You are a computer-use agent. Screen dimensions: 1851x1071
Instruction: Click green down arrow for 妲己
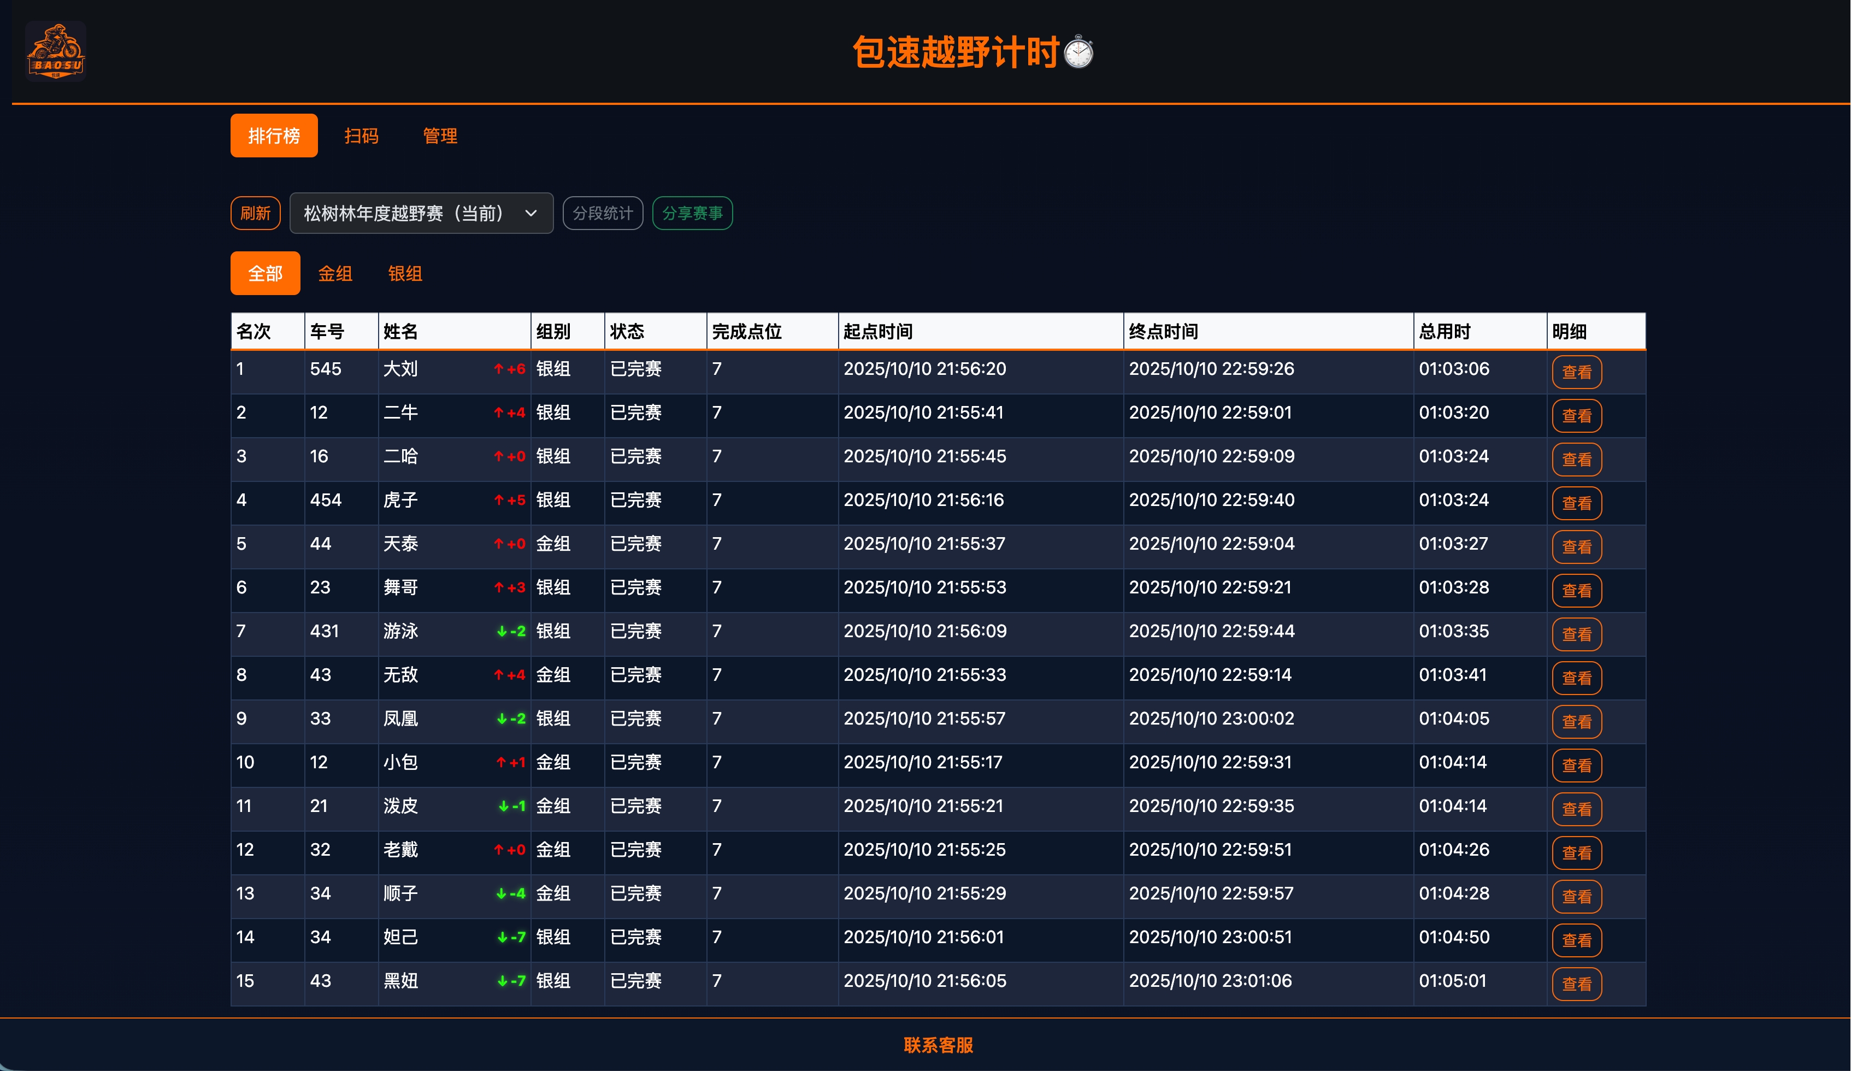tap(503, 937)
